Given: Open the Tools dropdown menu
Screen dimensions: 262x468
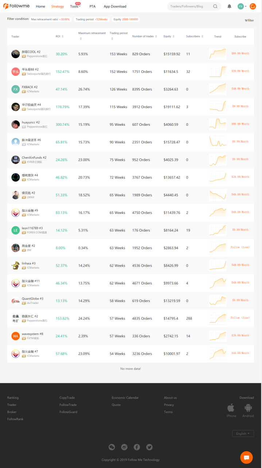Looking at the screenshot, I should [75, 7].
